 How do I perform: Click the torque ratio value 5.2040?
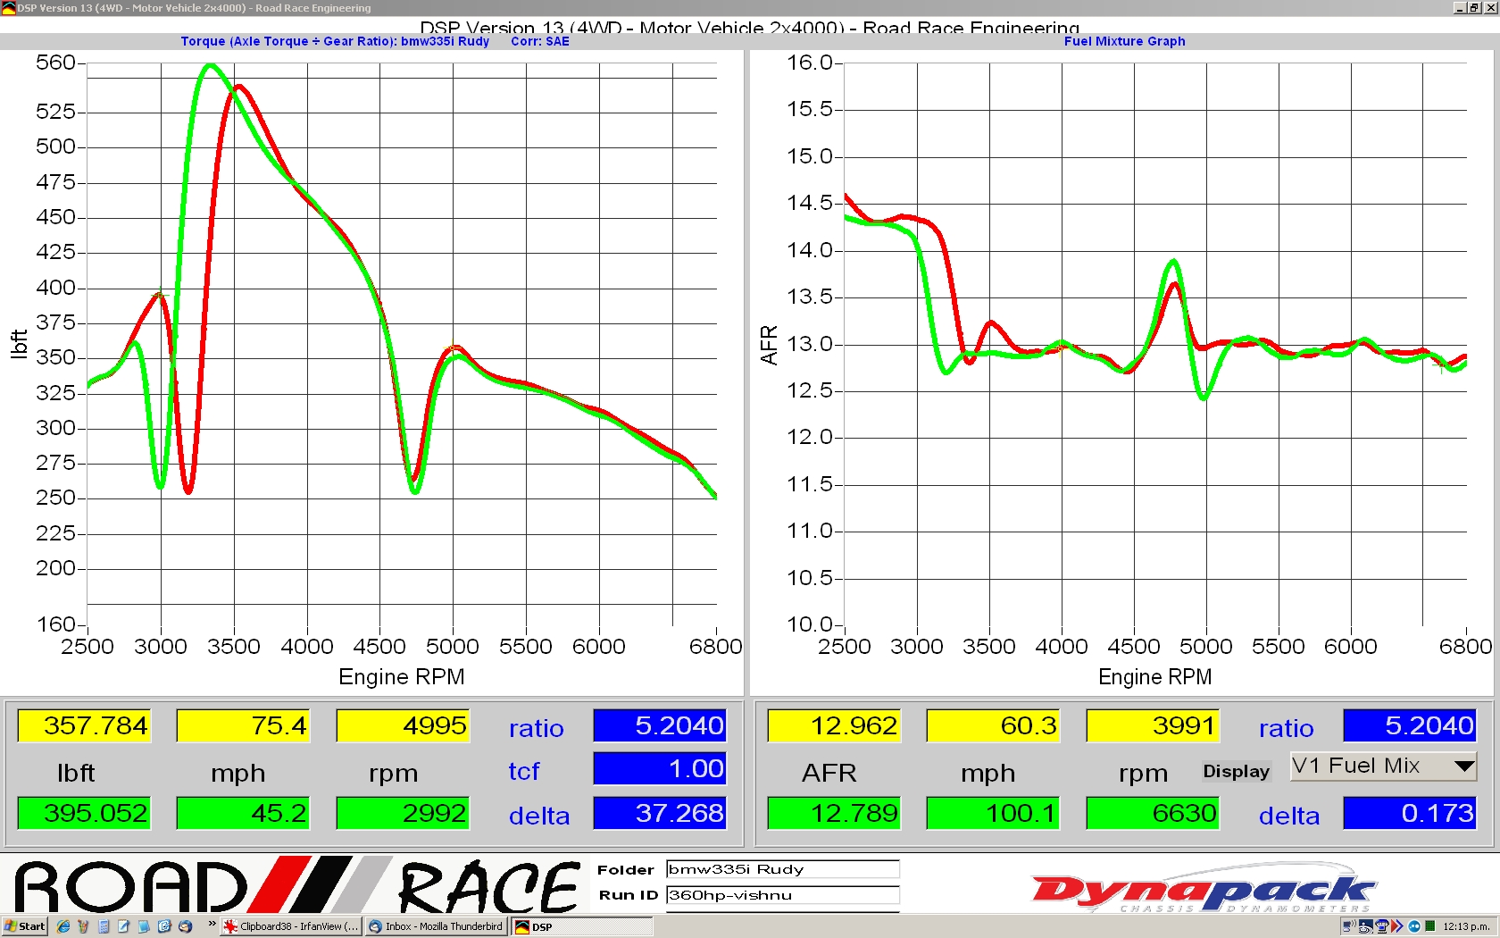click(x=660, y=725)
